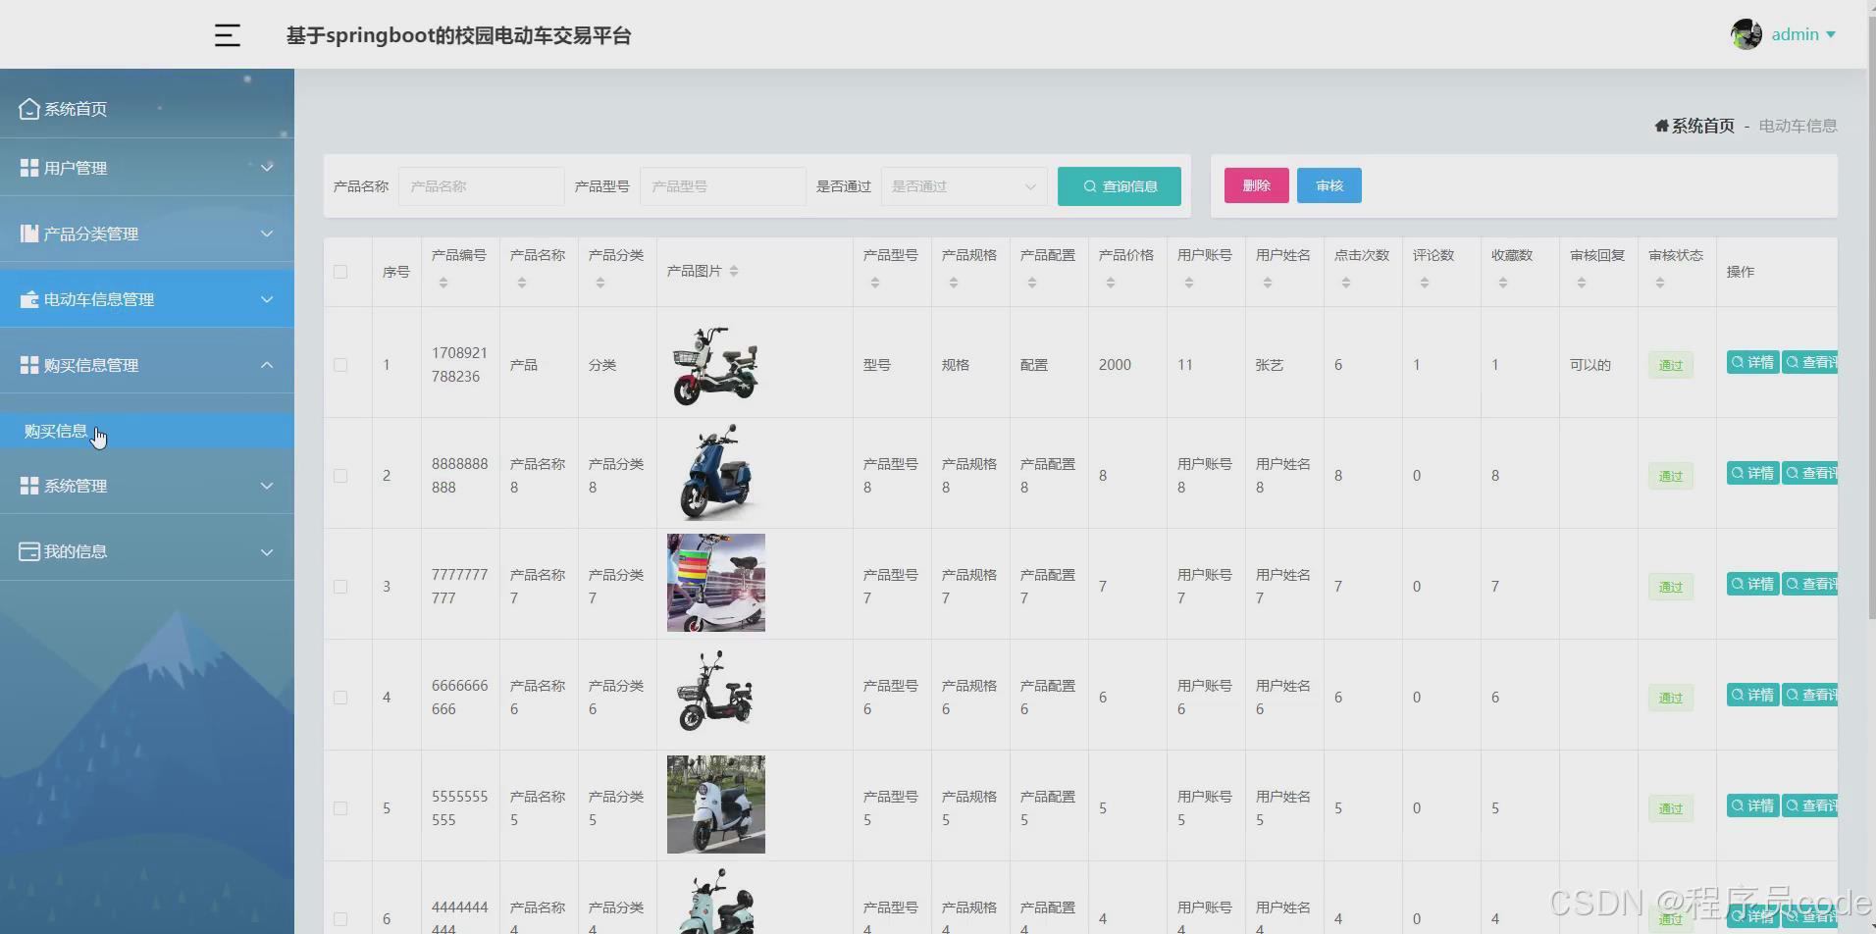
Task: Open 用户管理 sidebar menu
Action: click(x=147, y=168)
